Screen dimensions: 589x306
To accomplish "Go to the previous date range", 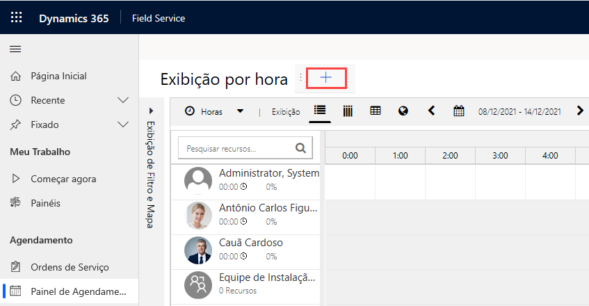I will coord(431,111).
